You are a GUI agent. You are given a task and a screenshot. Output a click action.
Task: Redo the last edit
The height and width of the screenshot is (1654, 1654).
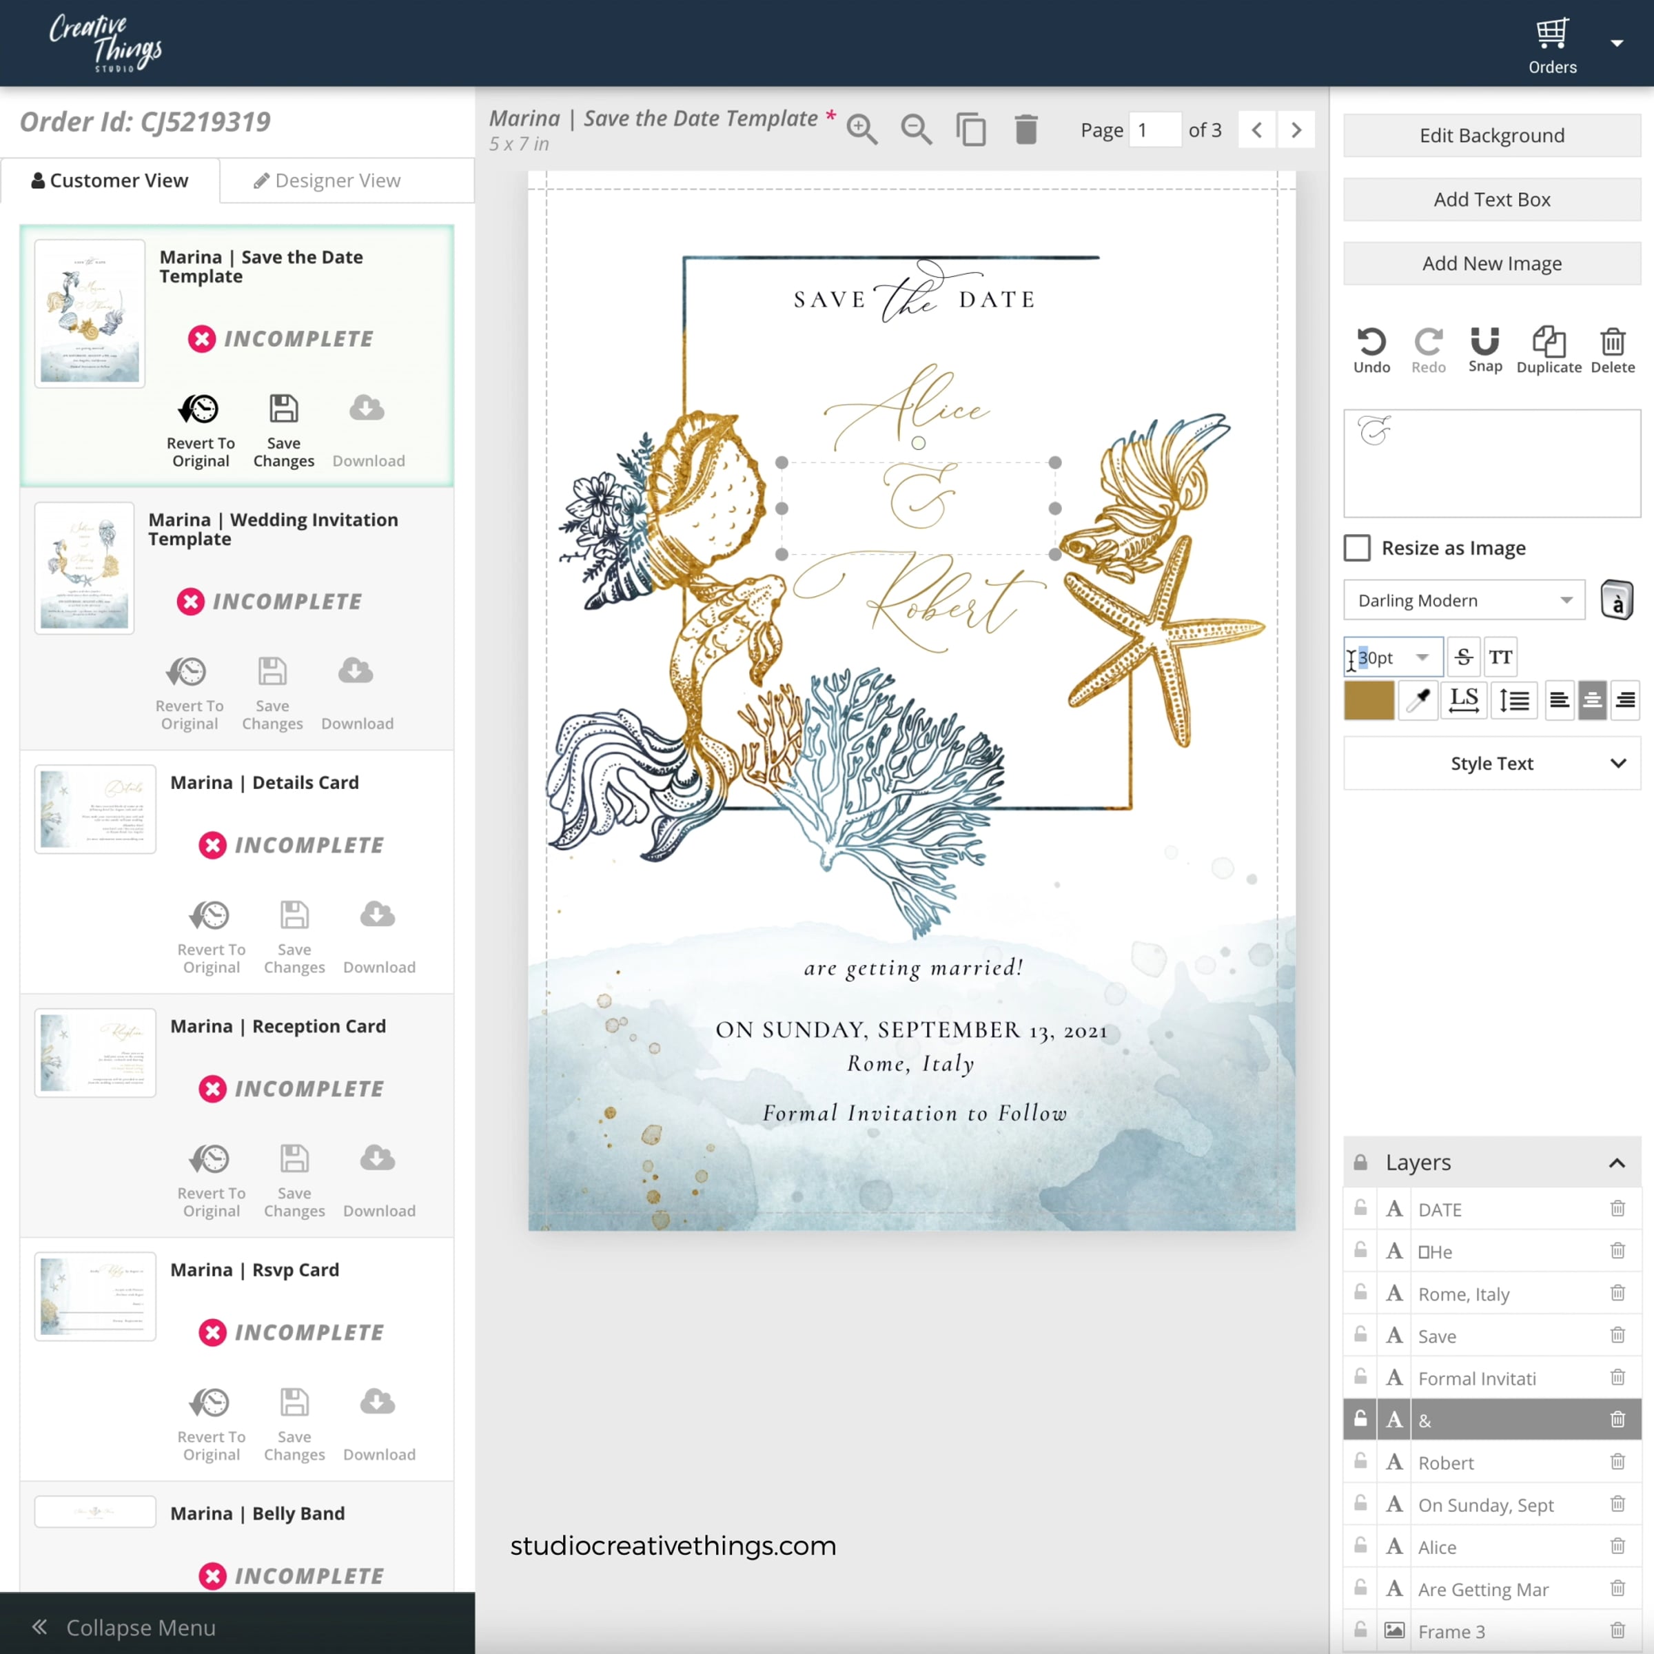1428,350
